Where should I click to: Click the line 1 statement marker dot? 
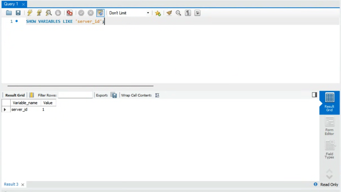pyautogui.click(x=17, y=21)
